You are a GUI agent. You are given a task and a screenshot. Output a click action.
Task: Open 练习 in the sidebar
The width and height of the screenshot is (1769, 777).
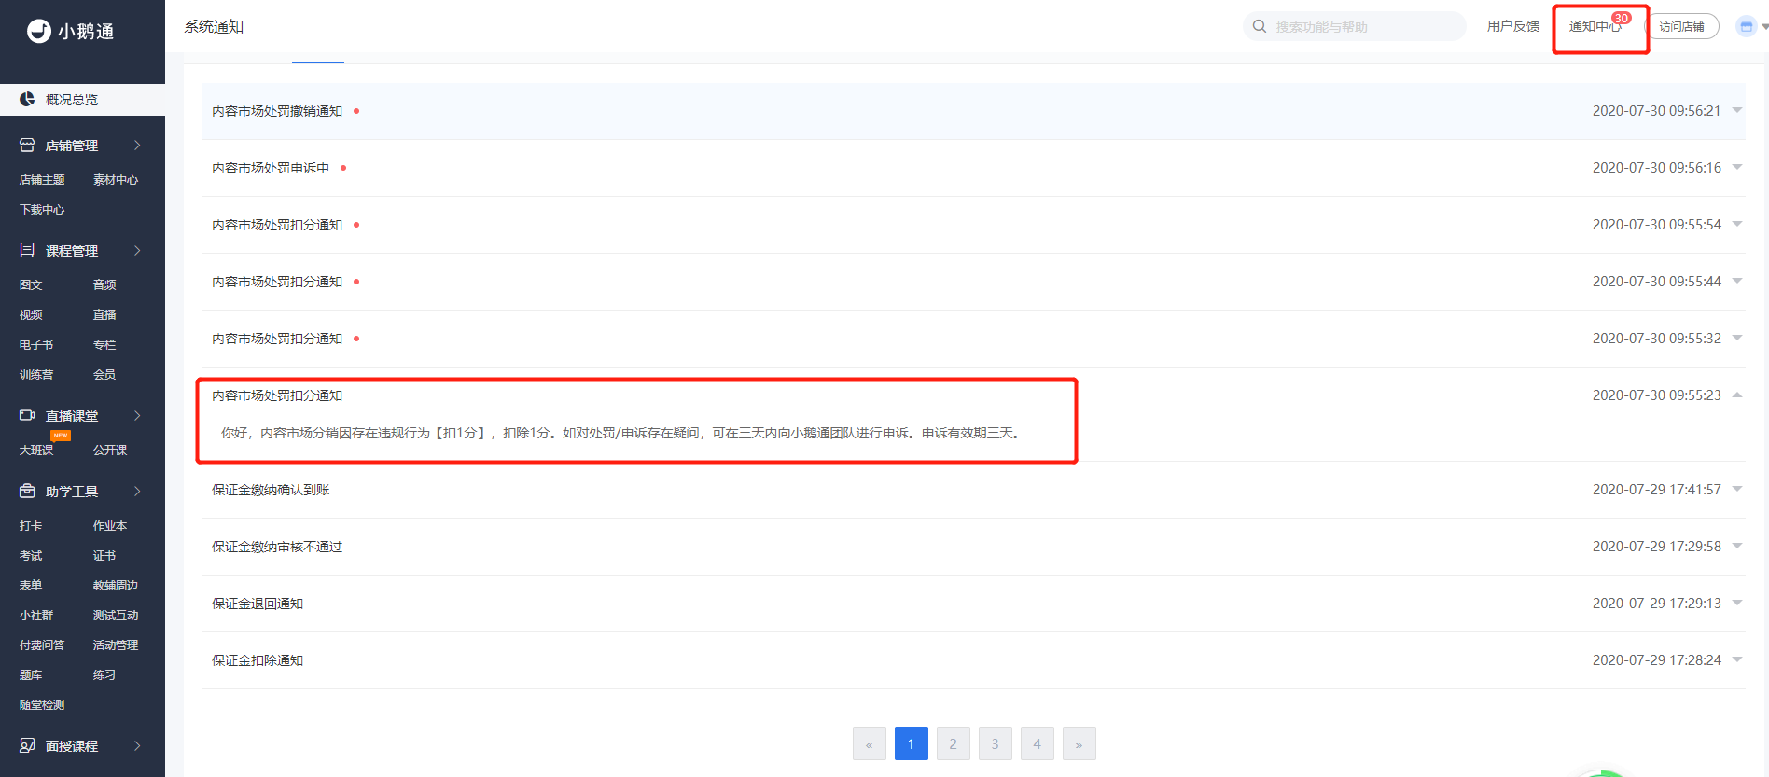pyautogui.click(x=104, y=675)
